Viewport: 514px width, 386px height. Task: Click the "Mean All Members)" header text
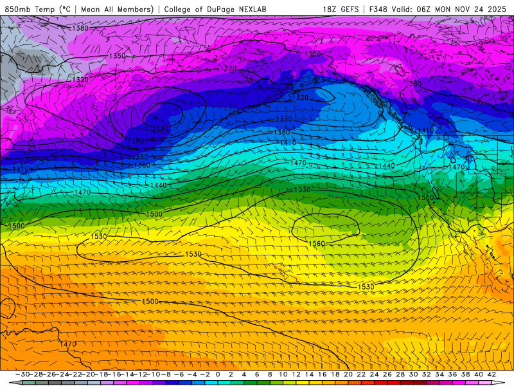(118, 9)
